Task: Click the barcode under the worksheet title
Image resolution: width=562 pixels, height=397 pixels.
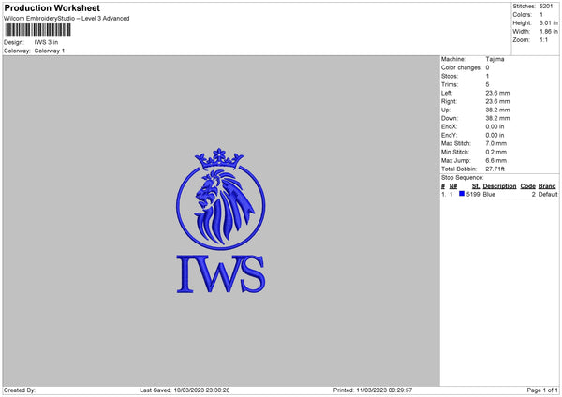Action: click(x=38, y=30)
